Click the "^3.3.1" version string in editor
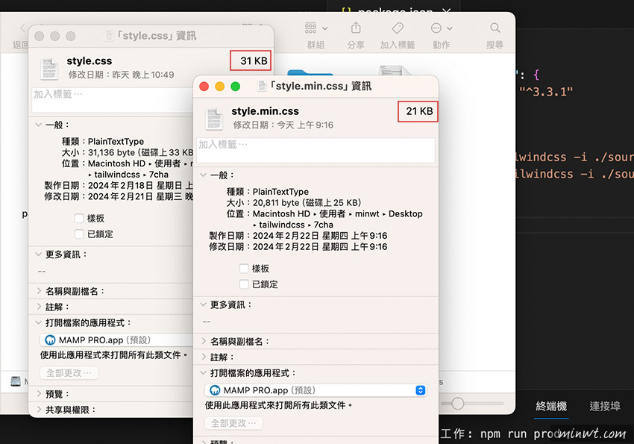The image size is (634, 444). click(546, 92)
